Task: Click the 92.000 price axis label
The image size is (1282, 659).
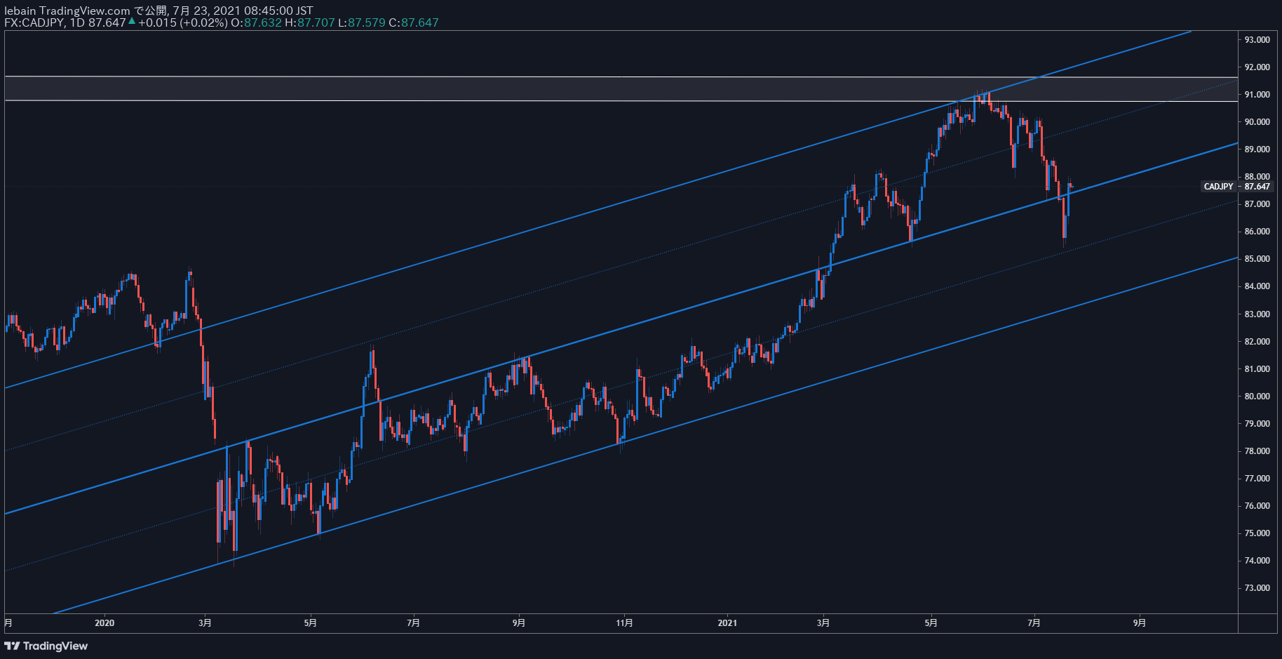Action: pyautogui.click(x=1257, y=67)
